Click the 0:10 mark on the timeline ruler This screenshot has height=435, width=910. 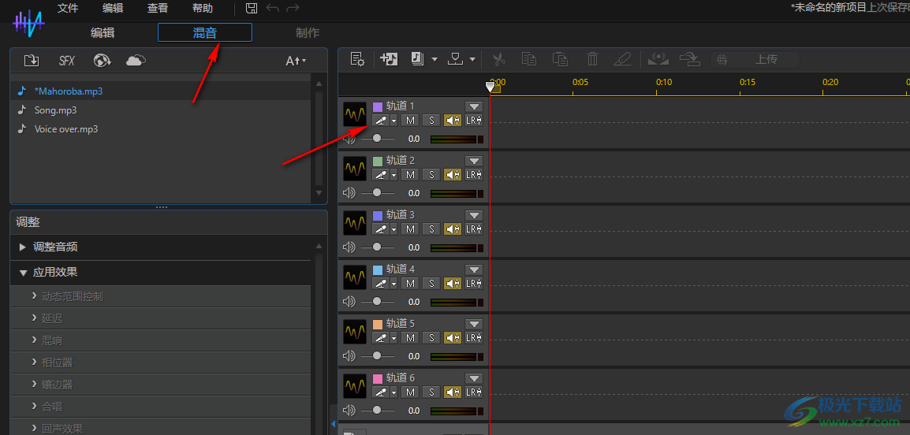pyautogui.click(x=664, y=83)
